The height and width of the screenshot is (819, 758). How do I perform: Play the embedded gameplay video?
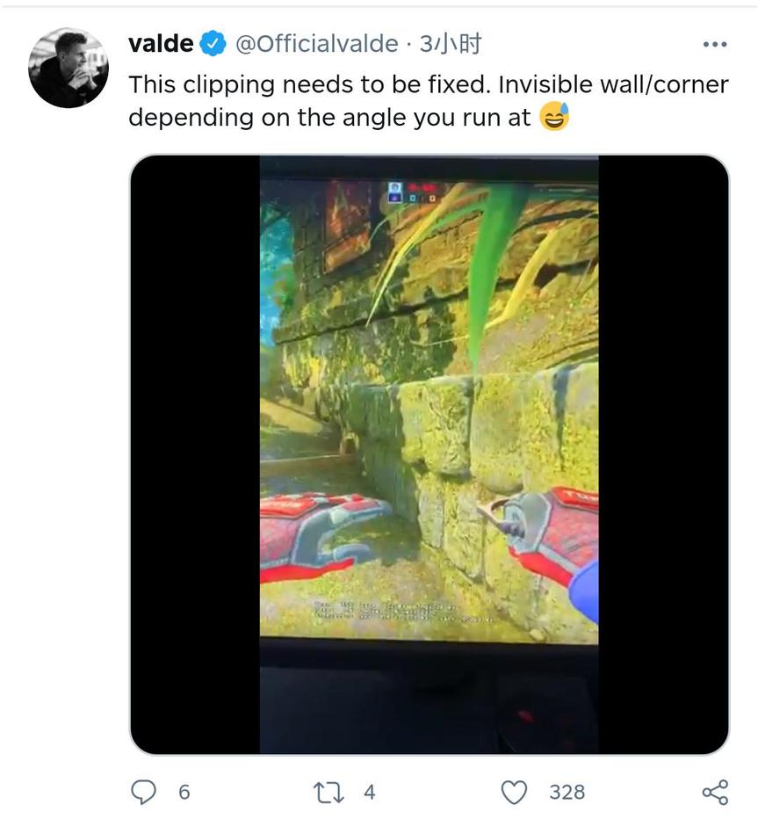pyautogui.click(x=429, y=453)
